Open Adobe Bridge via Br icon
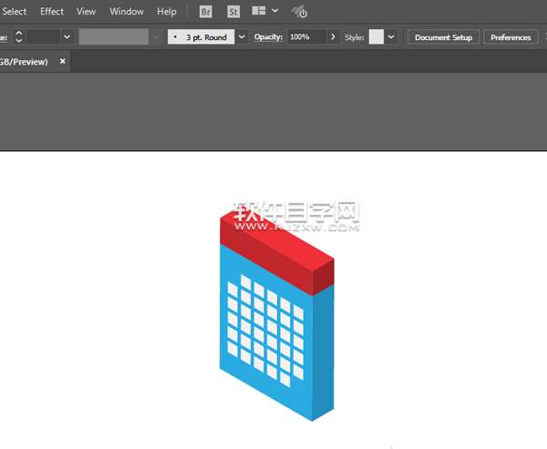Viewport: 547px width, 449px height. (206, 12)
